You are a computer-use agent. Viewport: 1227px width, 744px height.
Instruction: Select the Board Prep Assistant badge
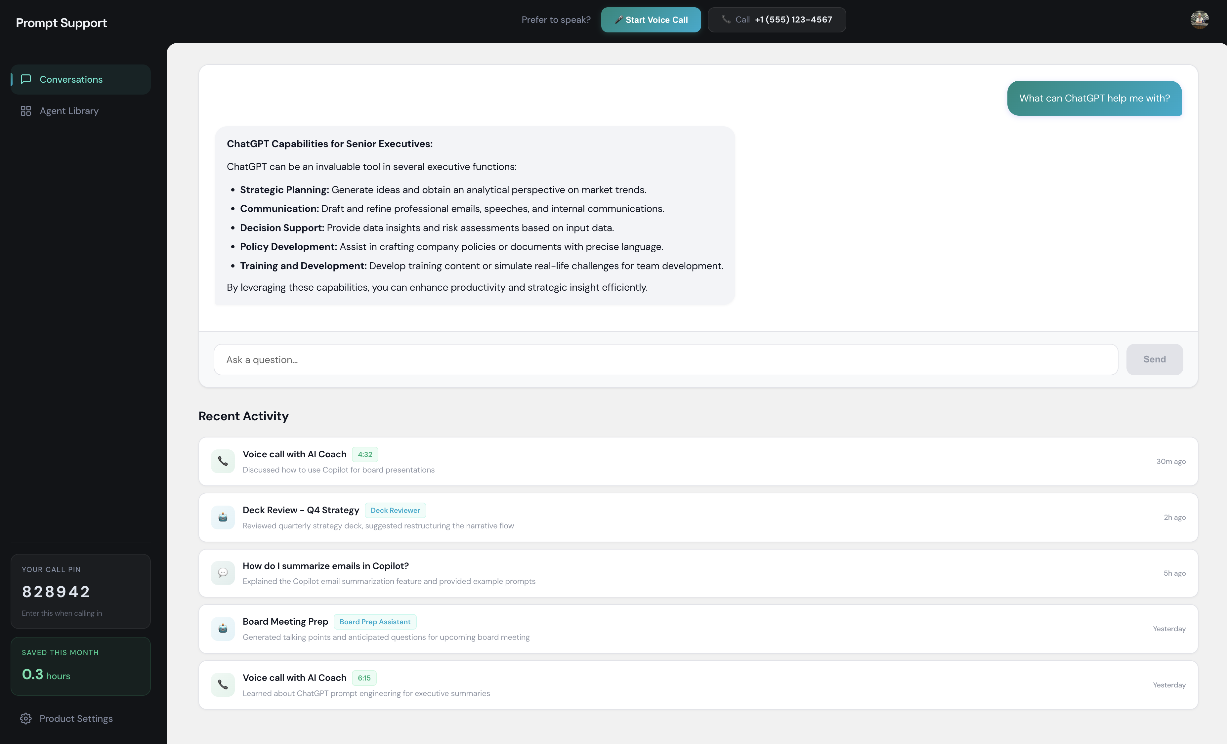(x=375, y=622)
